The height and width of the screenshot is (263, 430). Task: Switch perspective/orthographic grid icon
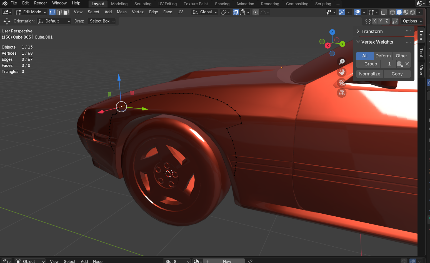[342, 93]
